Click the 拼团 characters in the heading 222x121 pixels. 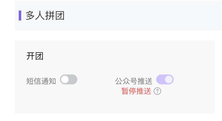coord(55,16)
